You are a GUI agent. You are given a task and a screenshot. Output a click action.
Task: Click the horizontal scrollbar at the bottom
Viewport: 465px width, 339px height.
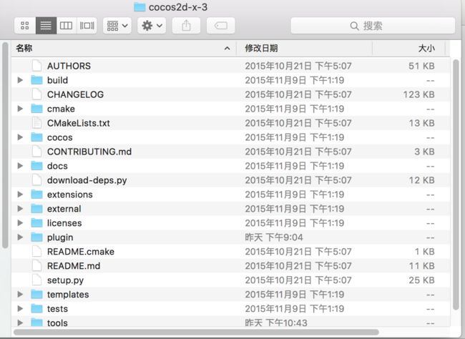pos(196,332)
